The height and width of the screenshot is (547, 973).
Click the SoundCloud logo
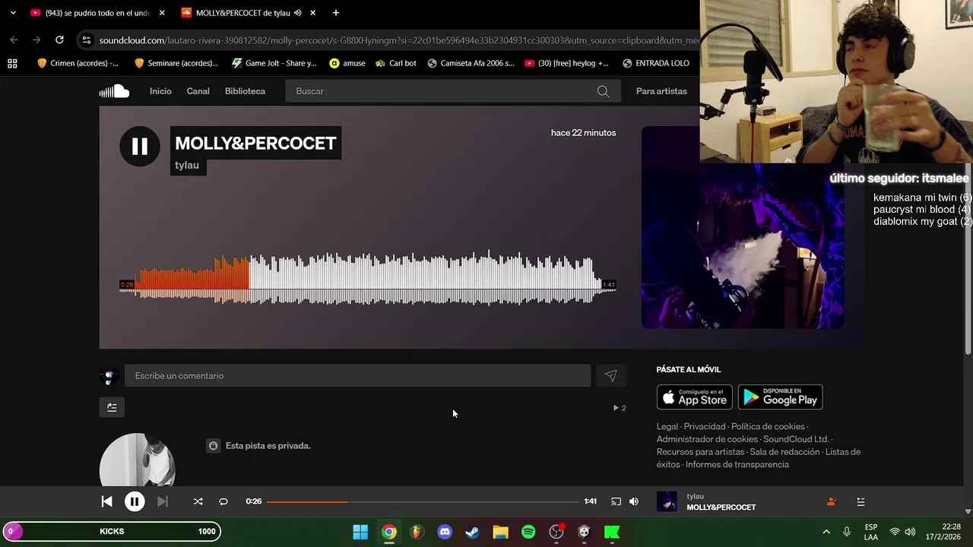(114, 91)
